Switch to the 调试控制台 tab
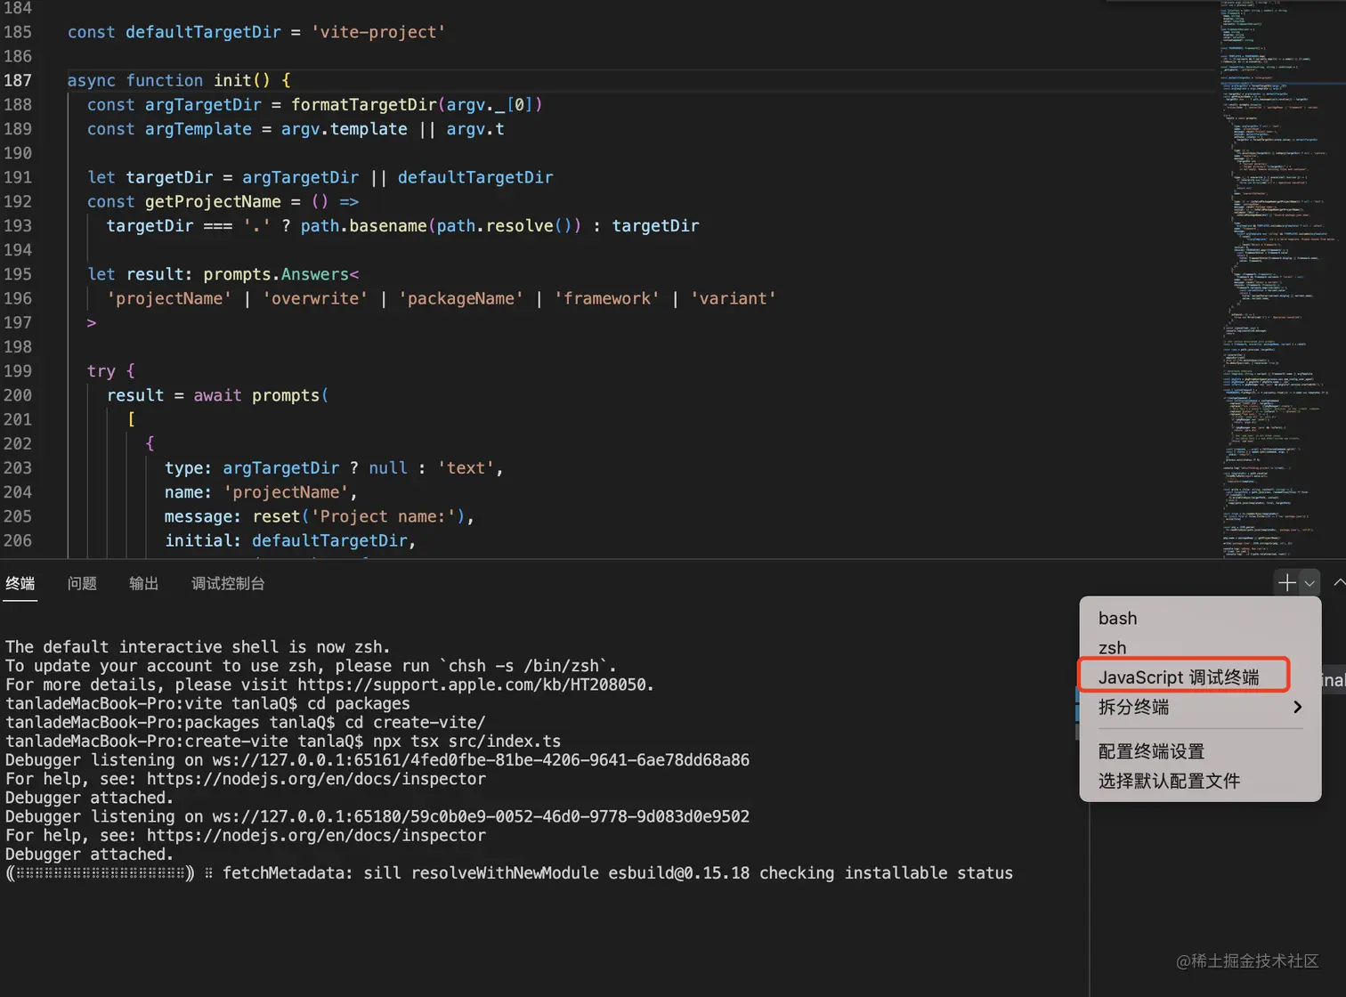 coord(228,583)
